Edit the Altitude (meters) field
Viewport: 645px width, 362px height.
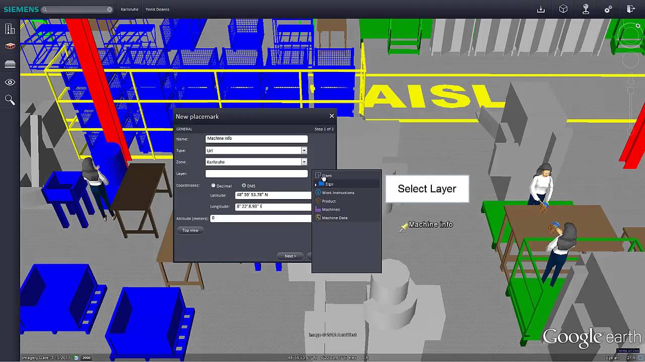point(261,218)
